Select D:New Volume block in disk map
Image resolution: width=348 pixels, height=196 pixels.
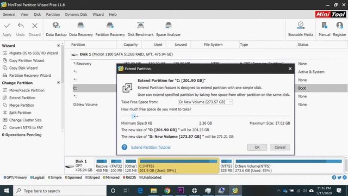[289, 166]
